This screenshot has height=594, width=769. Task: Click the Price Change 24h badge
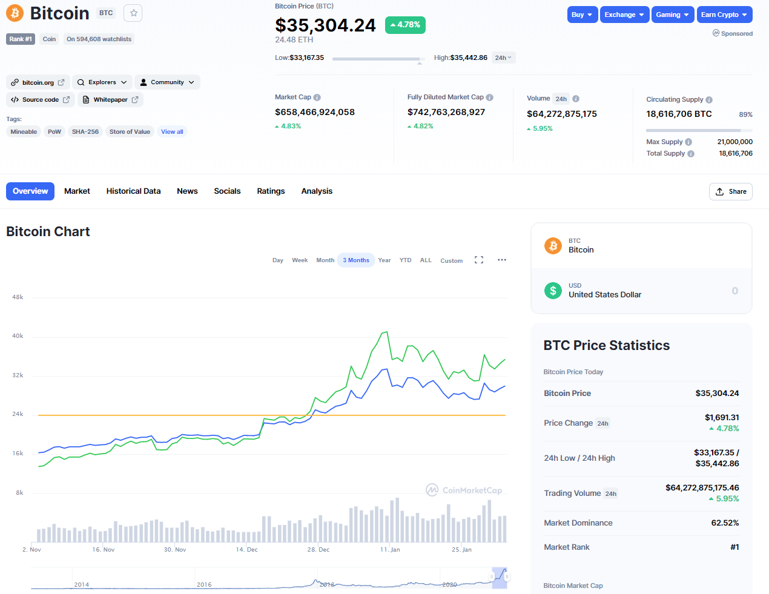(603, 424)
